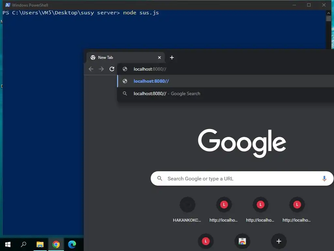334x251 pixels.
Task: Open the first http://localho... shortcut beside HAKANKOKC
Action: click(224, 210)
